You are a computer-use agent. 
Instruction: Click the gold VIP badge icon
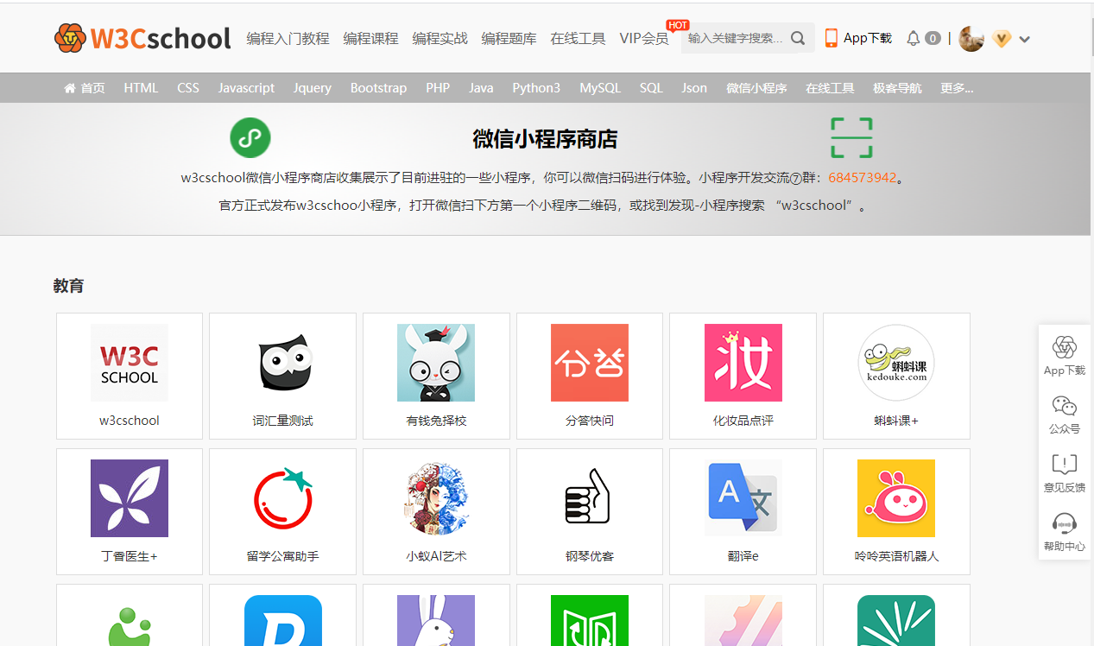pyautogui.click(x=1001, y=39)
